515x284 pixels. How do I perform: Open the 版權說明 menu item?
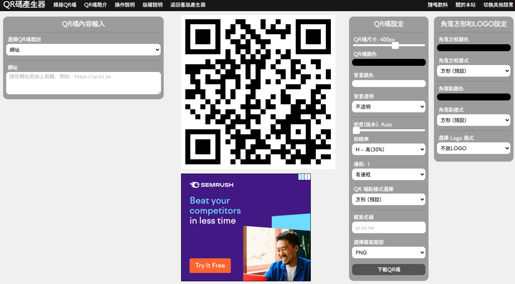[152, 5]
